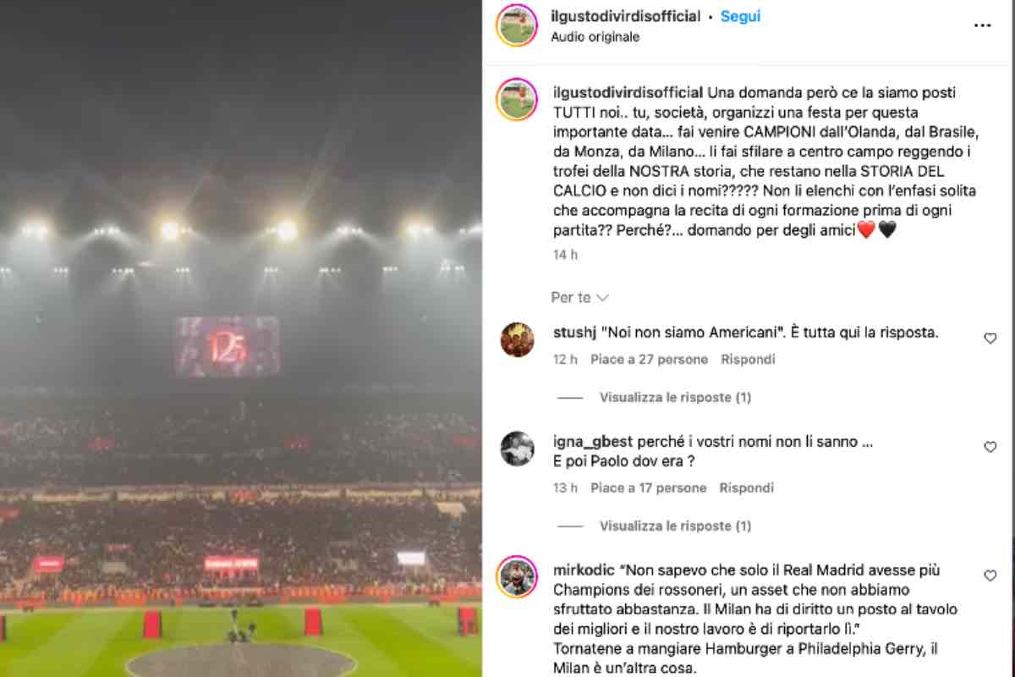Follow the account via Segui
1015x677 pixels.
[740, 16]
